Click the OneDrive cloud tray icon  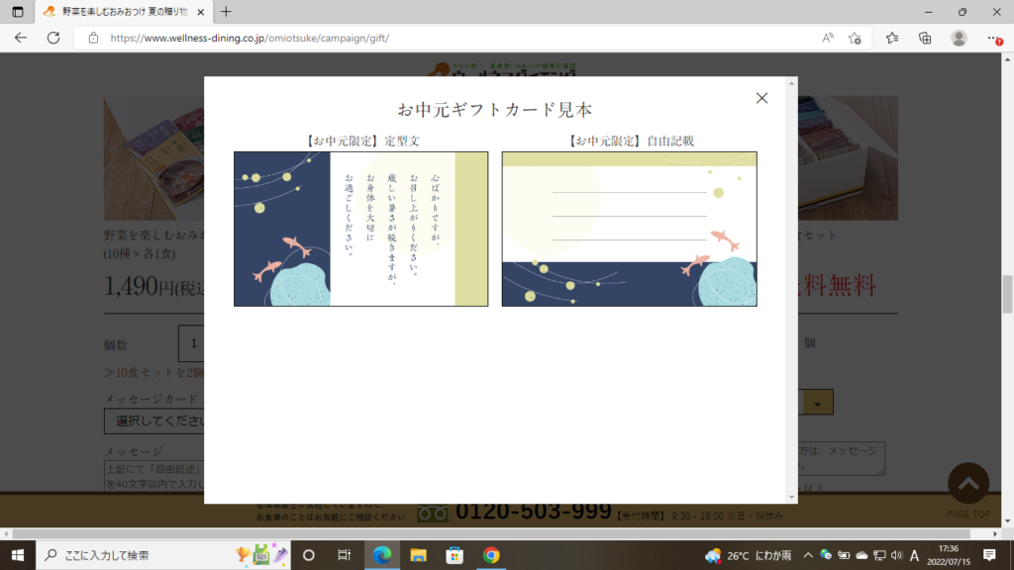(862, 555)
